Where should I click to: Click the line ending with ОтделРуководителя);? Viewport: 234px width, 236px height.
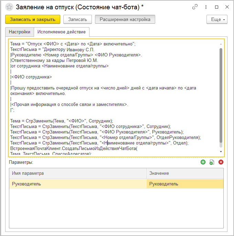[106, 138]
